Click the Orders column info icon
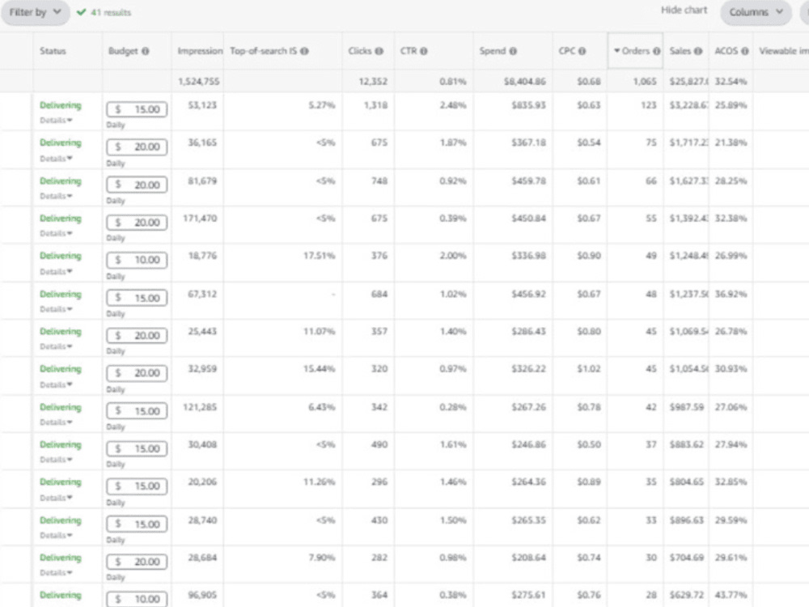 point(656,51)
